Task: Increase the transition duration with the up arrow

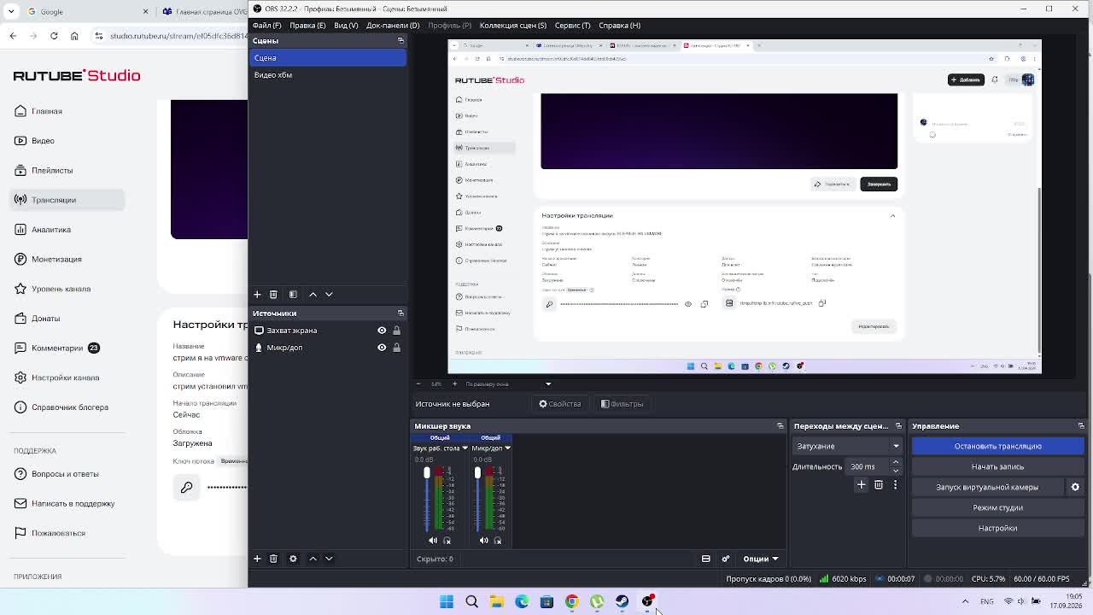Action: coord(896,463)
